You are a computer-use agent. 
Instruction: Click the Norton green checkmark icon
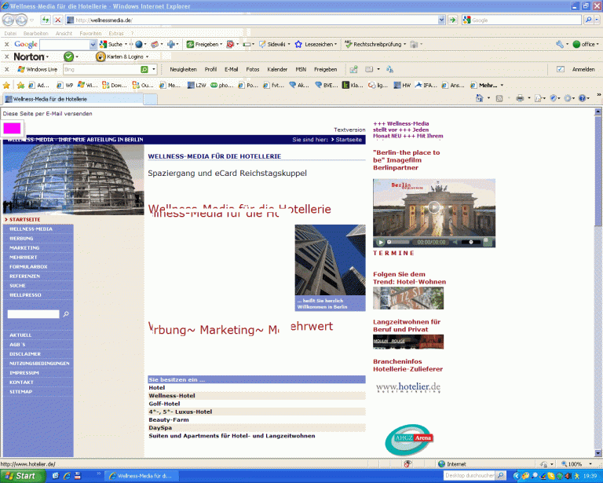point(68,57)
